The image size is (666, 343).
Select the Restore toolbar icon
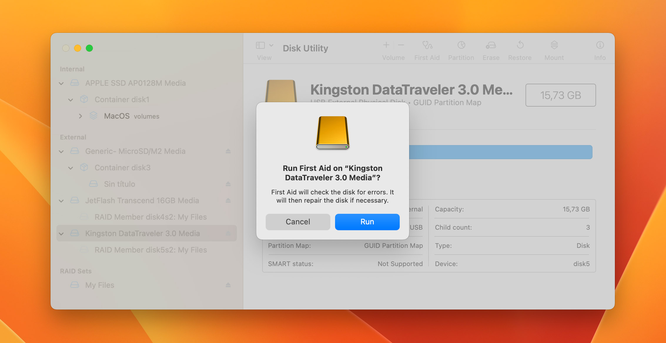[520, 45]
